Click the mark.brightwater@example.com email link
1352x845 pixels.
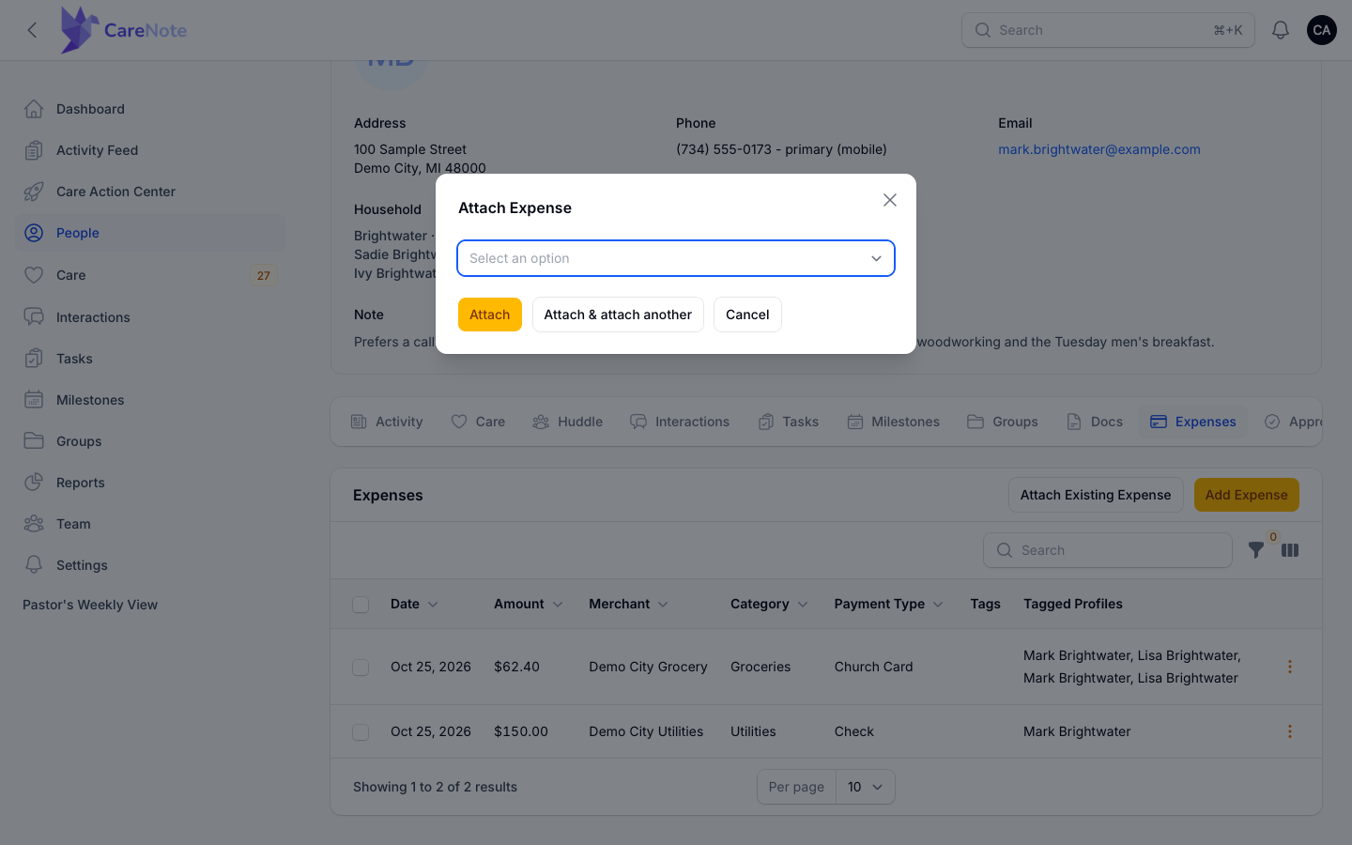[1099, 149]
